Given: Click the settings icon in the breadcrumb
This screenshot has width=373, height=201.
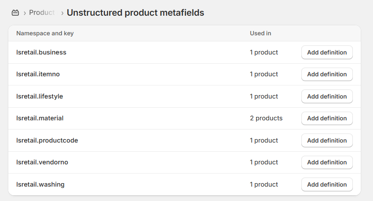Looking at the screenshot, I should coord(16,13).
